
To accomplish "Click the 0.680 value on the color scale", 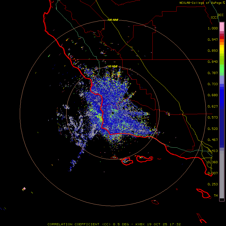I will tap(213, 95).
